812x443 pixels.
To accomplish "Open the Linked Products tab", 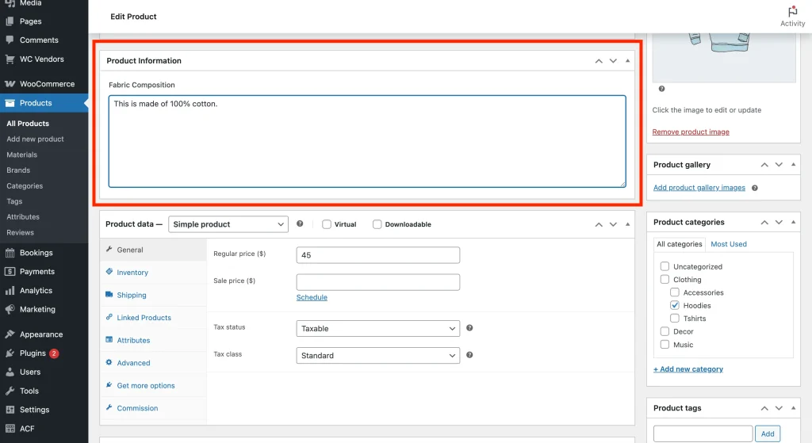I will tap(153, 317).
